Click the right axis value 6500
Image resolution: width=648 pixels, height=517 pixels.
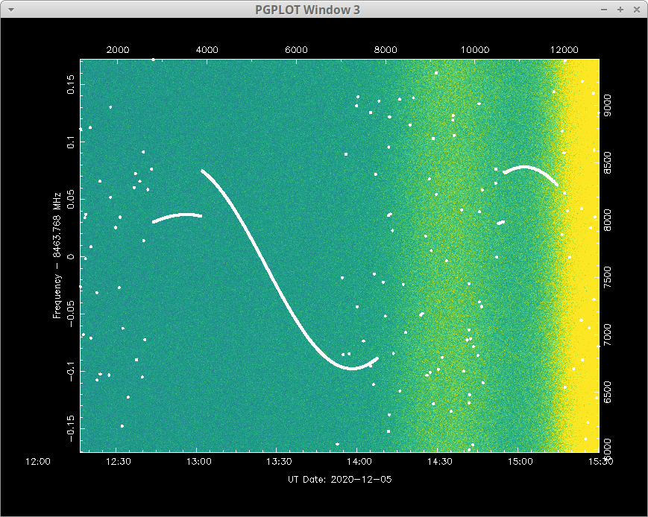[608, 393]
